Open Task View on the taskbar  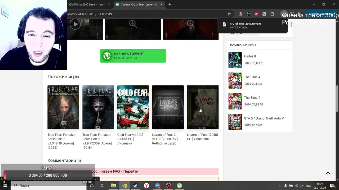[102, 186]
